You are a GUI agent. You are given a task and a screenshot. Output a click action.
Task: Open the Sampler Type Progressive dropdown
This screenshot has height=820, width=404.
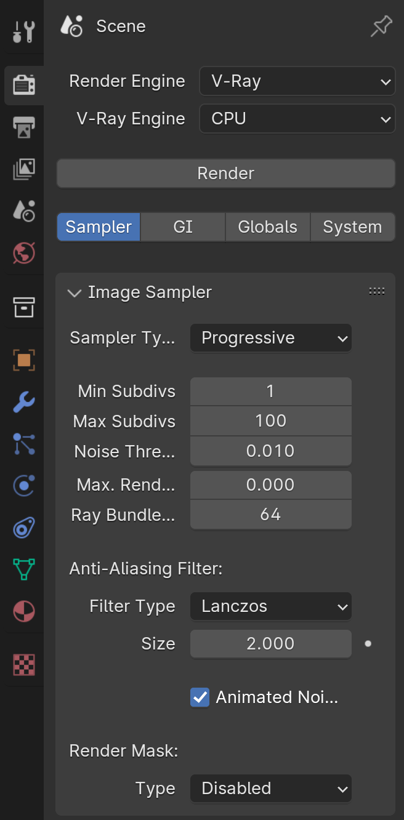271,338
